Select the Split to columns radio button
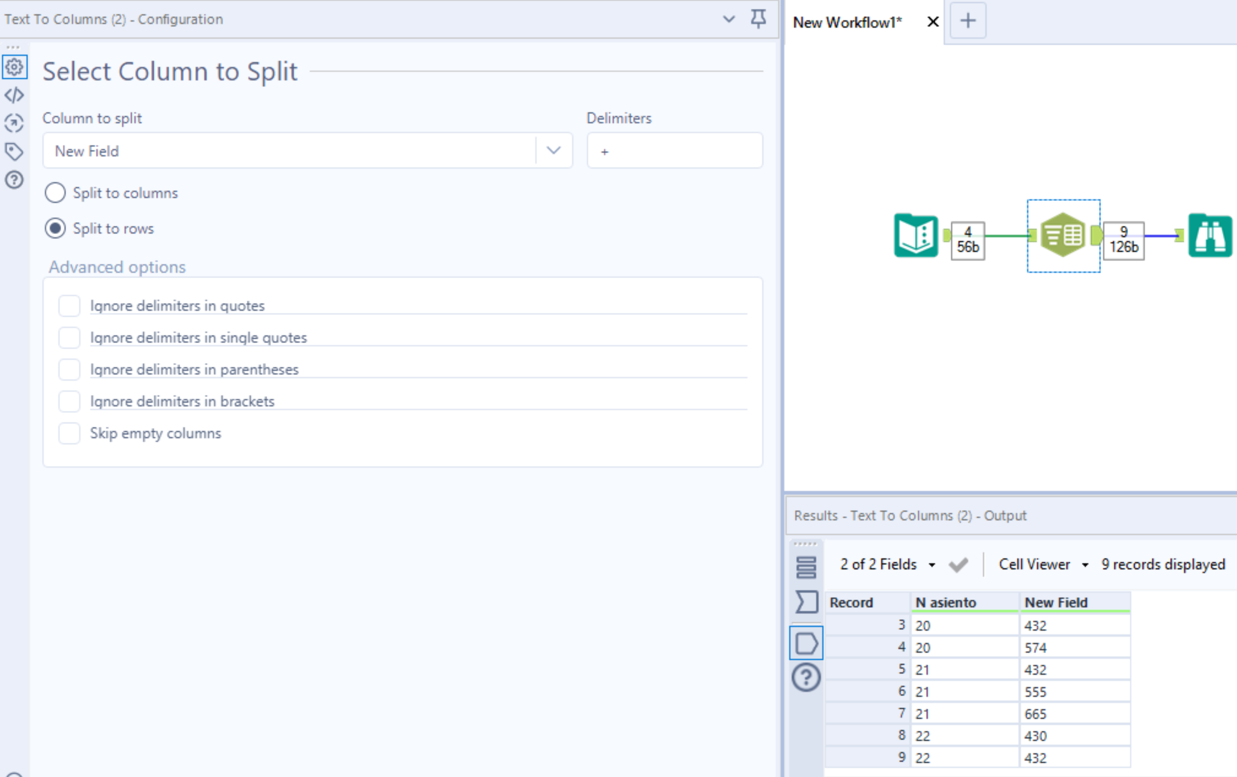1237x777 pixels. tap(55, 193)
